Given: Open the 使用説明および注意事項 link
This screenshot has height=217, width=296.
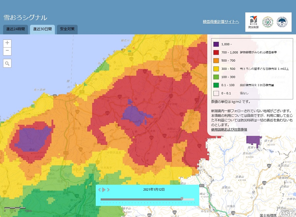Looking at the screenshot, I should [x=229, y=130].
